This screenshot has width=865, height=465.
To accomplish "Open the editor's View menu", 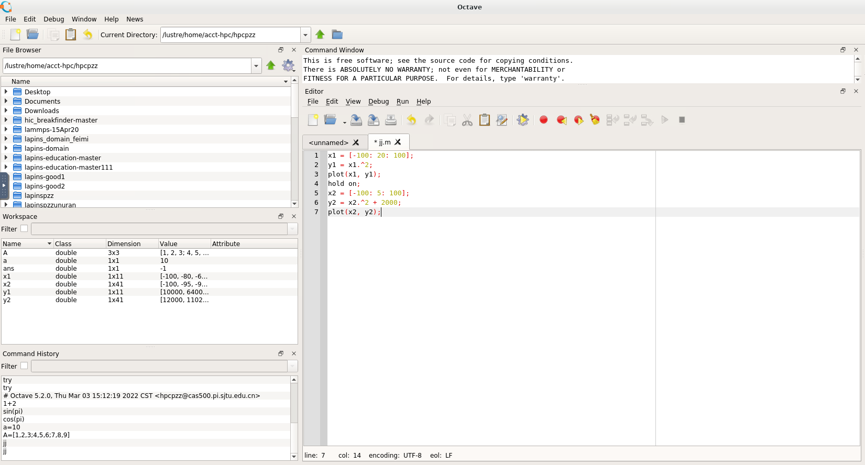I will coord(353,102).
